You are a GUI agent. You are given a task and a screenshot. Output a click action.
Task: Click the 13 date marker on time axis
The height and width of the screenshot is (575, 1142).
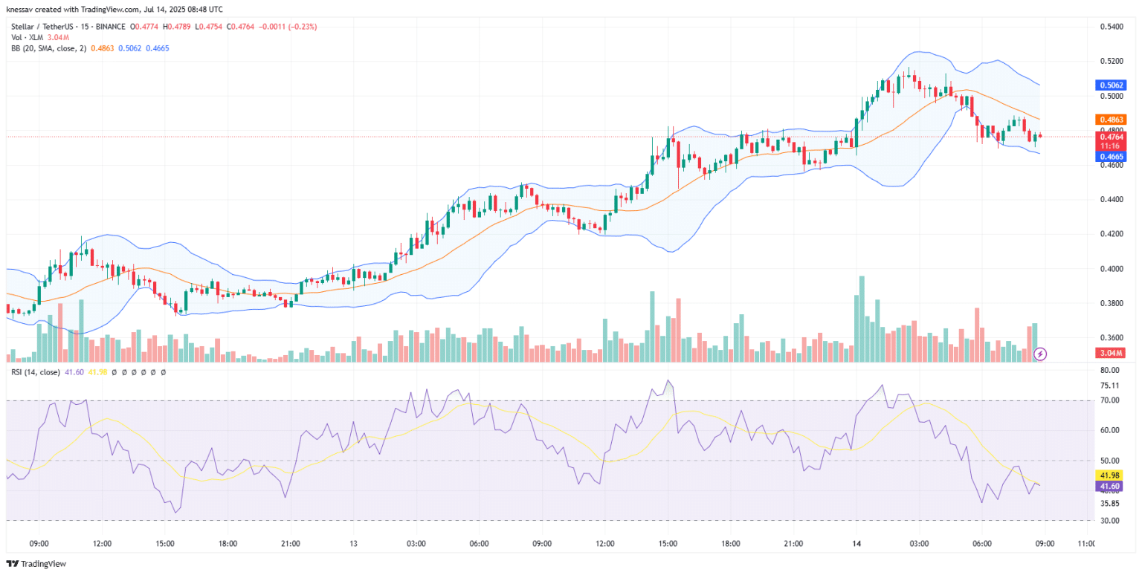pyautogui.click(x=353, y=544)
